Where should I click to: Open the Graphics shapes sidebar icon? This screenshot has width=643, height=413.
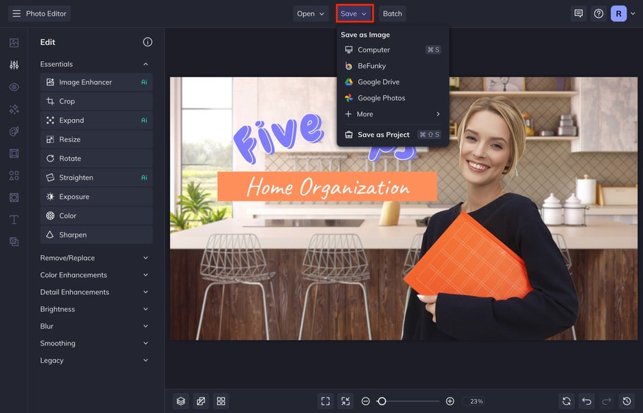(14, 176)
